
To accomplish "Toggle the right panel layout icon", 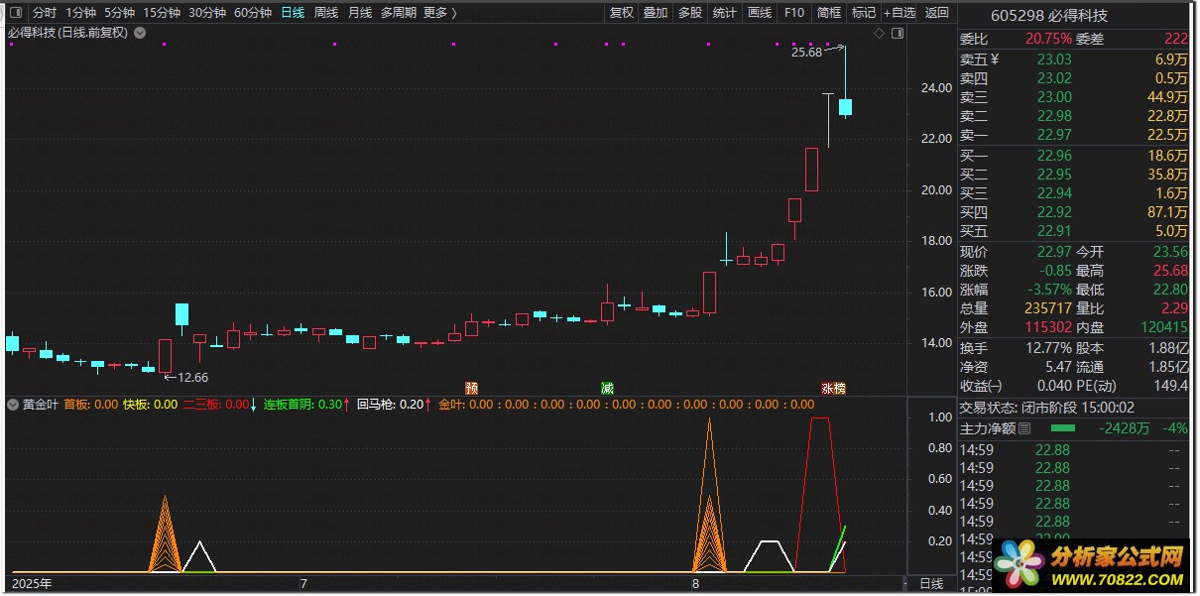I will pos(898,34).
